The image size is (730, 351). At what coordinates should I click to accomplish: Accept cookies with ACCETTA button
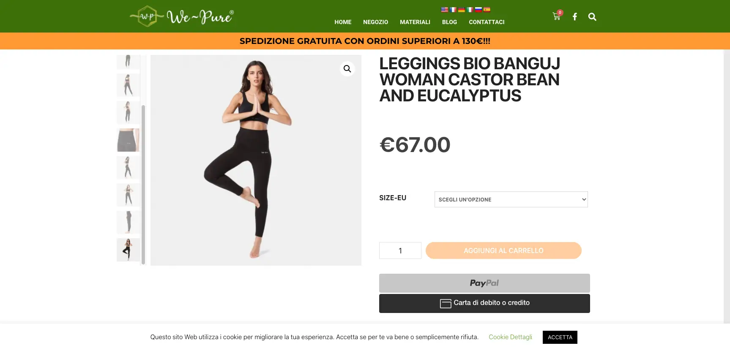point(560,337)
